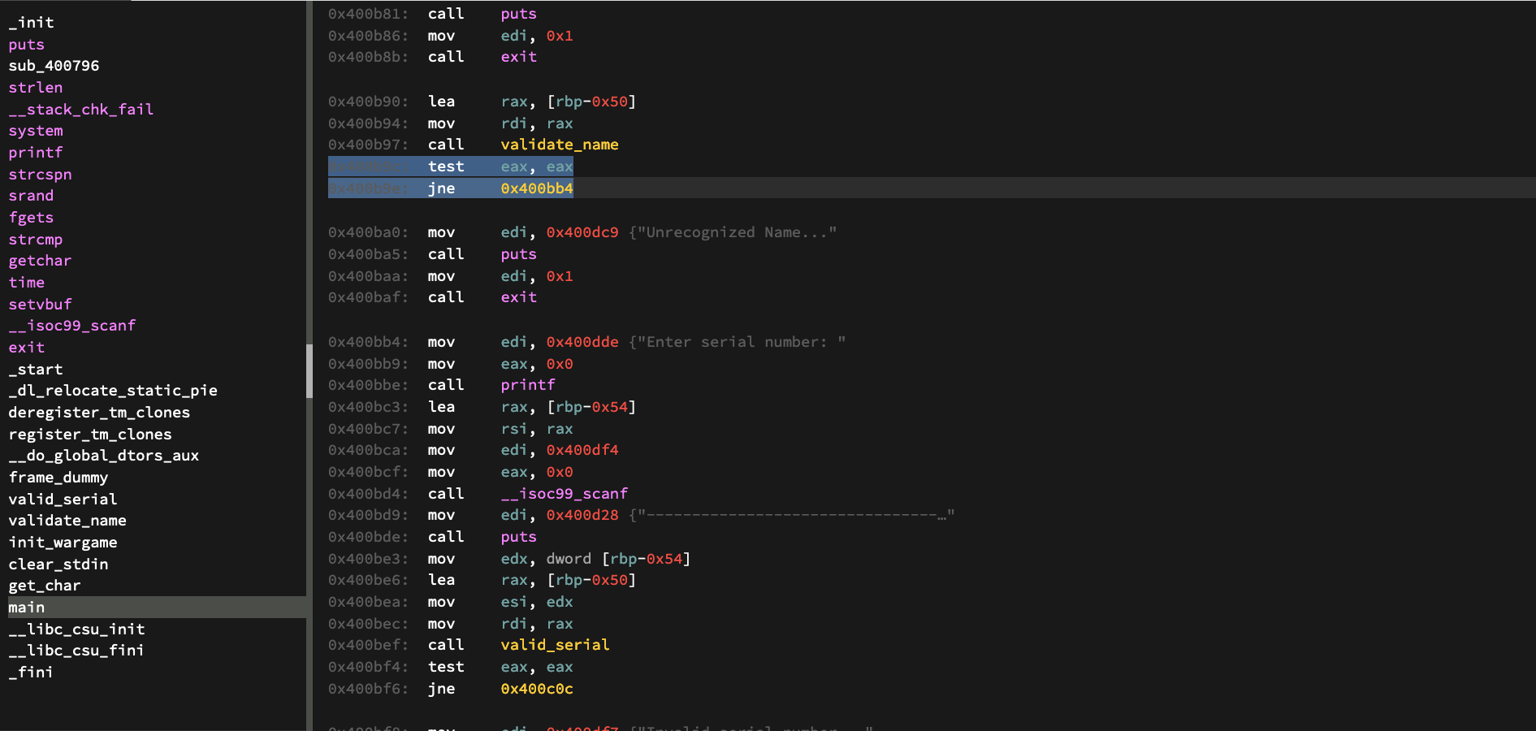This screenshot has width=1536, height=731.
Task: Open valid_serial in the sidebar list
Action: click(63, 500)
